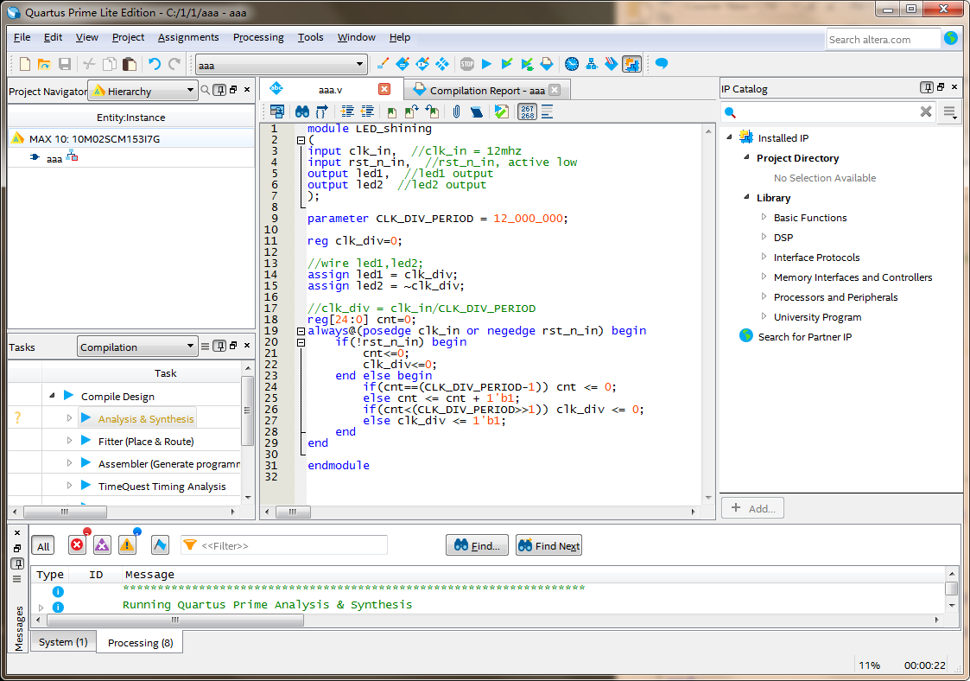Open the altera.com globe icon

click(x=952, y=38)
